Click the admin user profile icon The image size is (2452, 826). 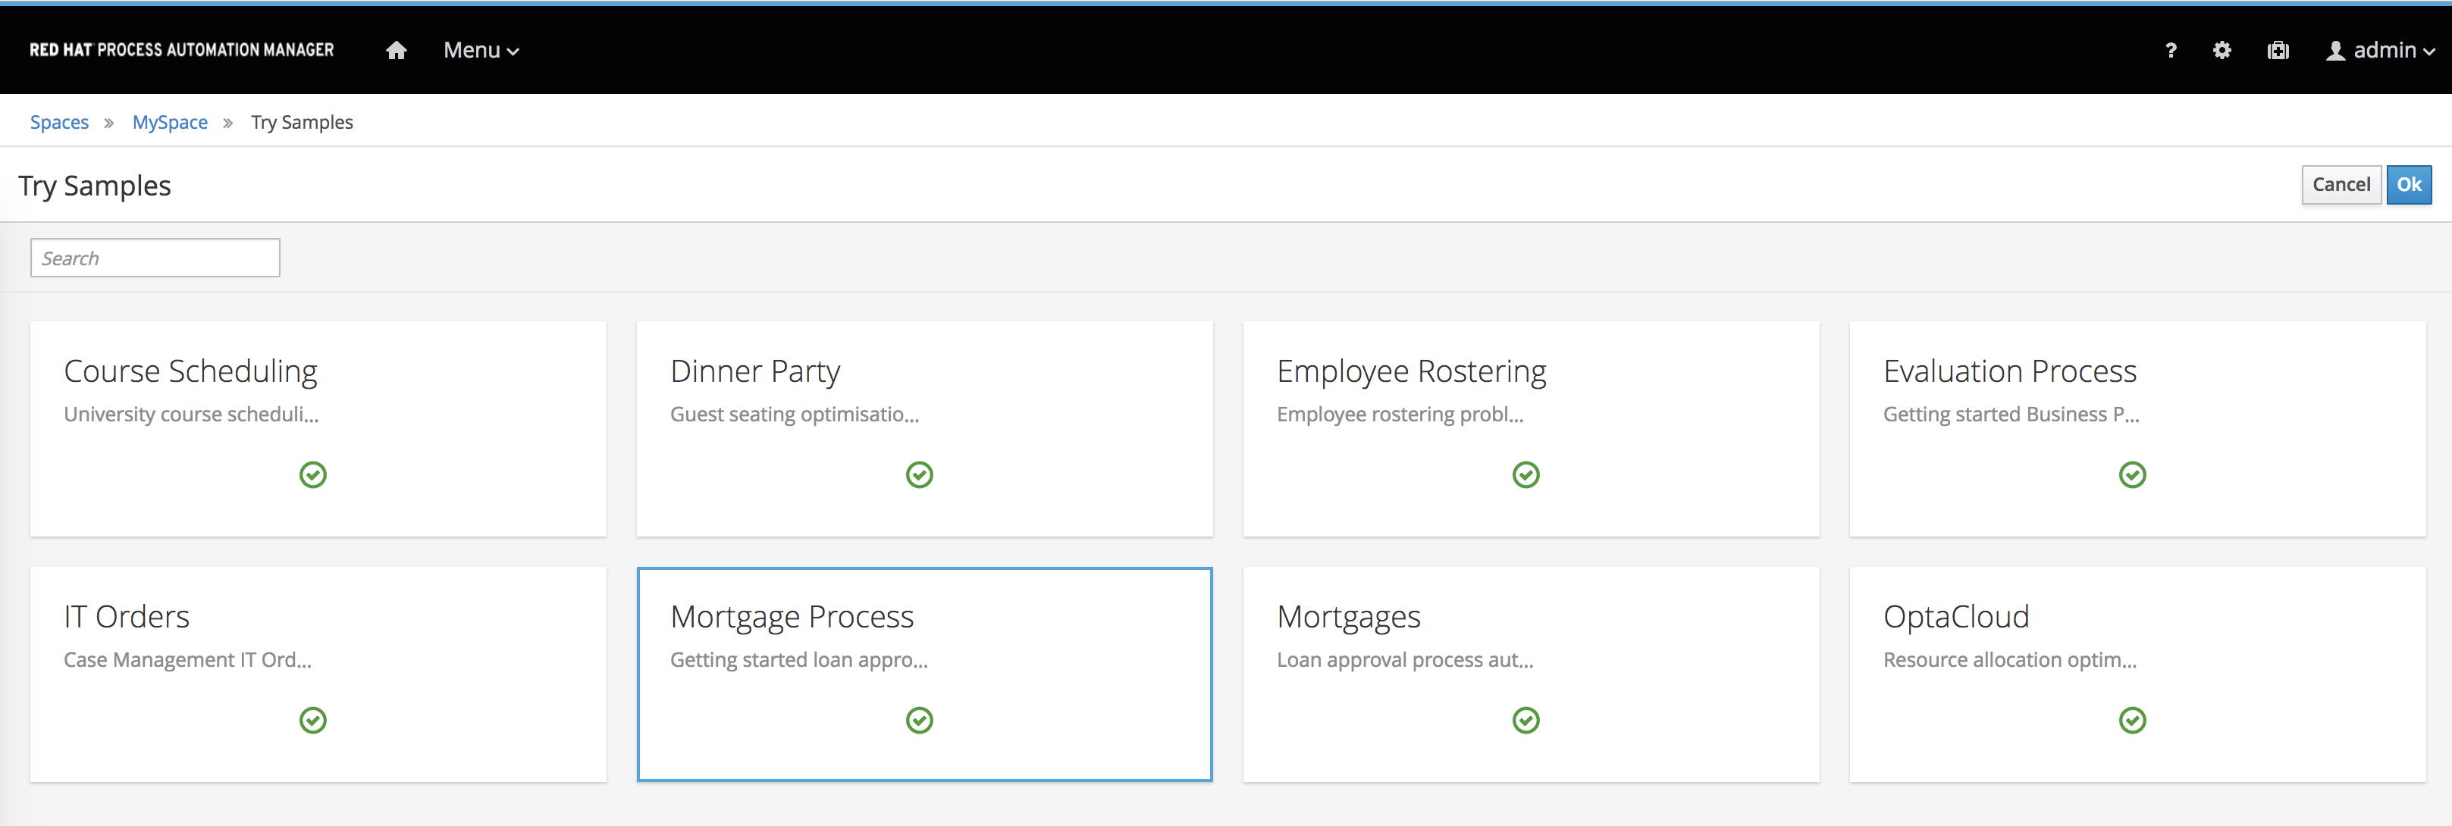(2337, 51)
